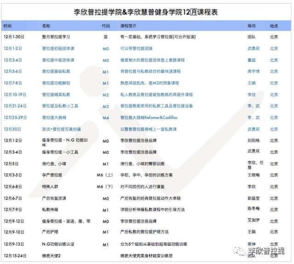
Task: Click 王娟 in the 普拉提功能解剖 row
Action: [x=251, y=83]
